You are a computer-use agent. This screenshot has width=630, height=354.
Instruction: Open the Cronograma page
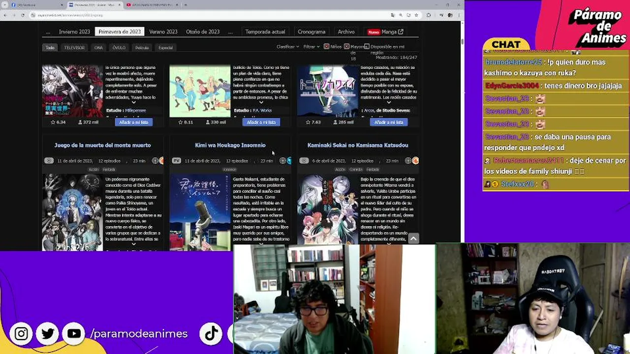pos(312,31)
